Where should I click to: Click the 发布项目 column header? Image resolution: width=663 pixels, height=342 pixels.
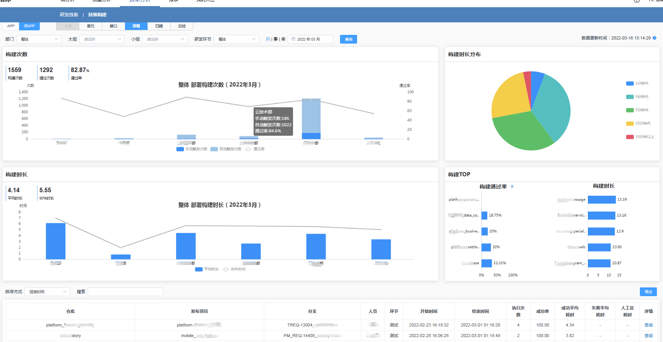point(199,311)
